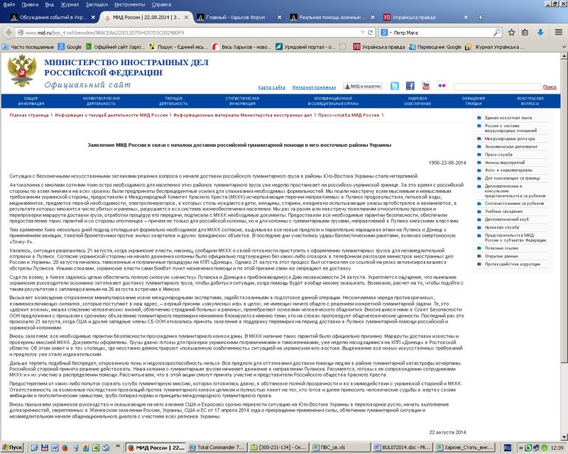Open 'Экономическая дипломатия' sidebar link

(x=511, y=147)
